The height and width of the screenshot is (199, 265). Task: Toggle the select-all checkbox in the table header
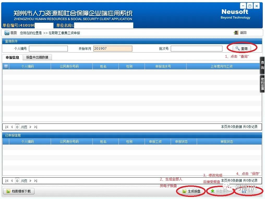(x=6, y=66)
